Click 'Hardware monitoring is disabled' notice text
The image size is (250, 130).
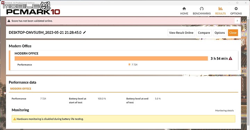pyautogui.click(x=50, y=119)
